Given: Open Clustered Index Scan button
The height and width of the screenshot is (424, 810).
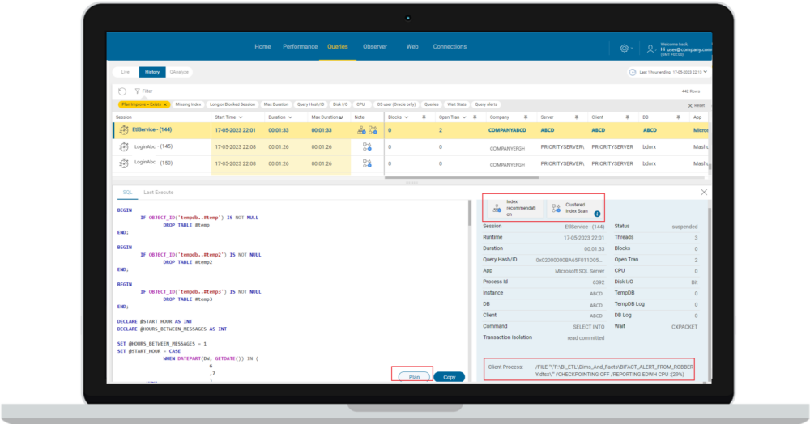Looking at the screenshot, I should [575, 208].
